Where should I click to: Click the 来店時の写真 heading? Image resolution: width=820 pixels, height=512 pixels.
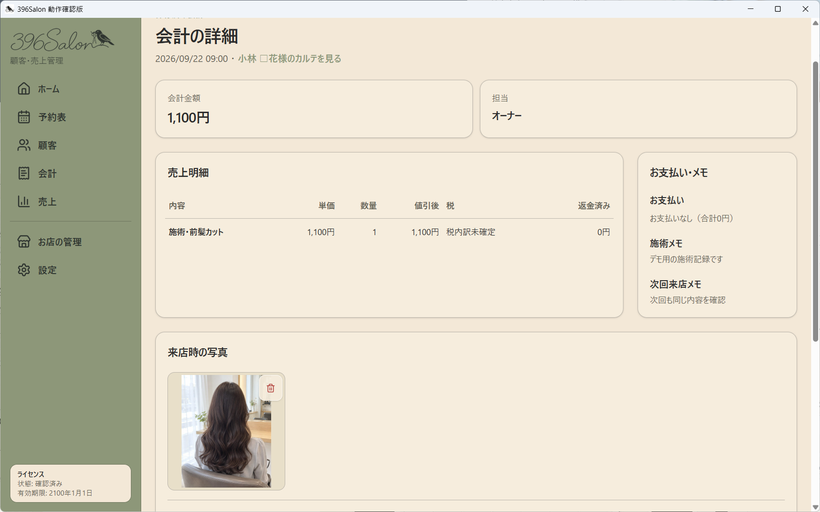pos(197,352)
